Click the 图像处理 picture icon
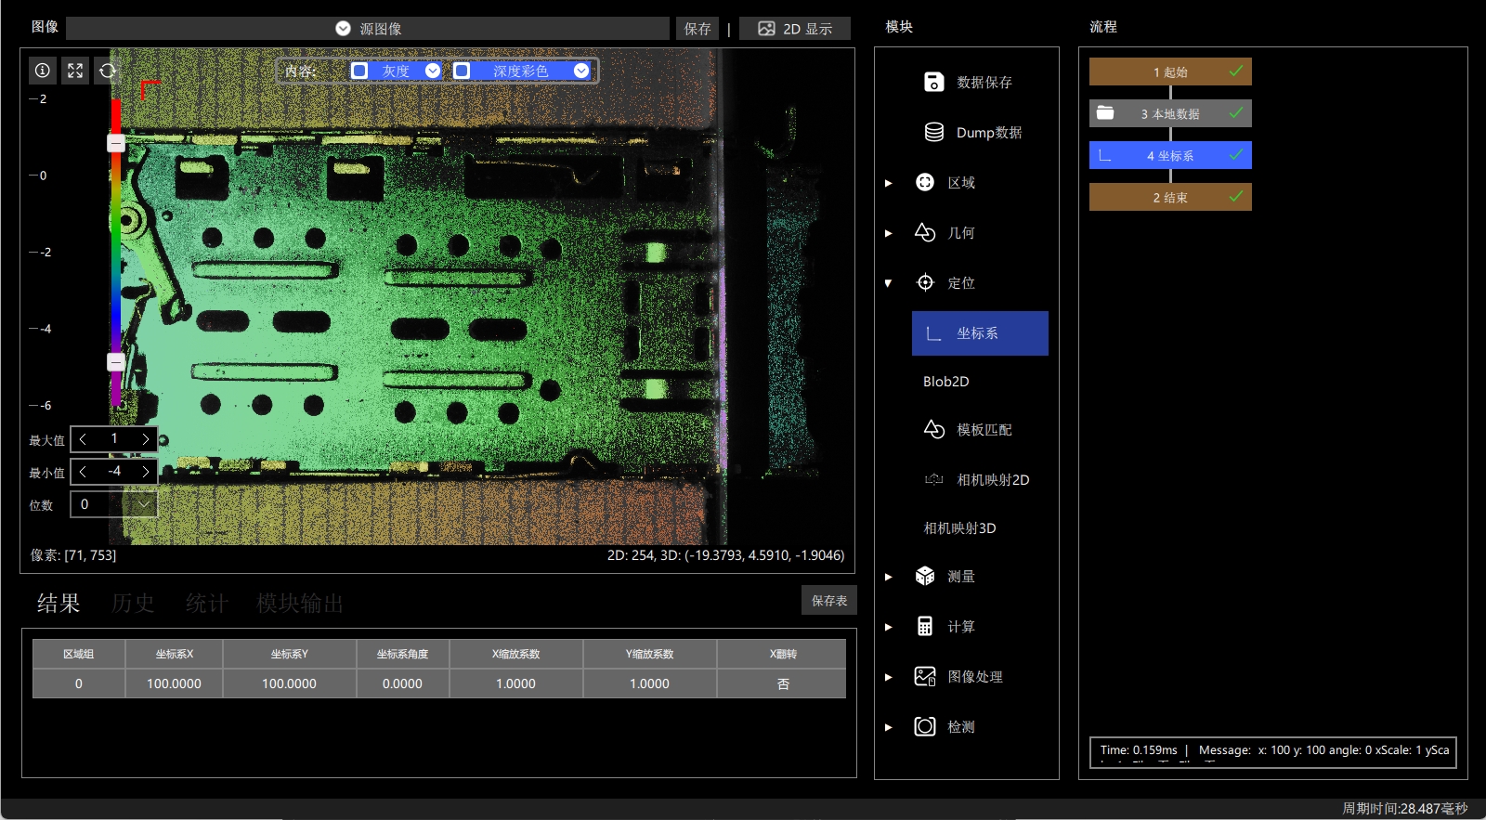The width and height of the screenshot is (1486, 820). tap(925, 676)
